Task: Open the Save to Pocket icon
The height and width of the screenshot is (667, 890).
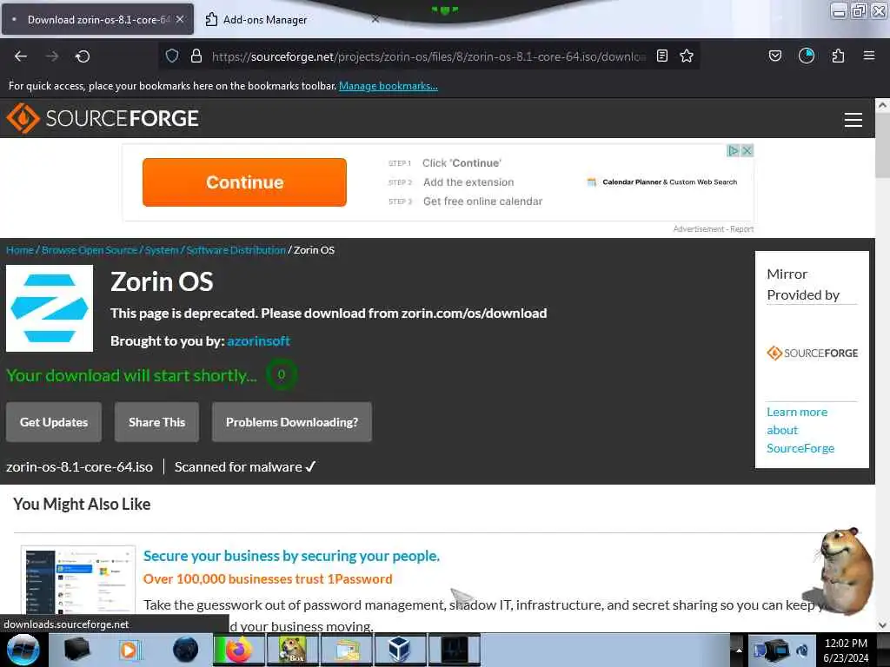Action: 775,56
